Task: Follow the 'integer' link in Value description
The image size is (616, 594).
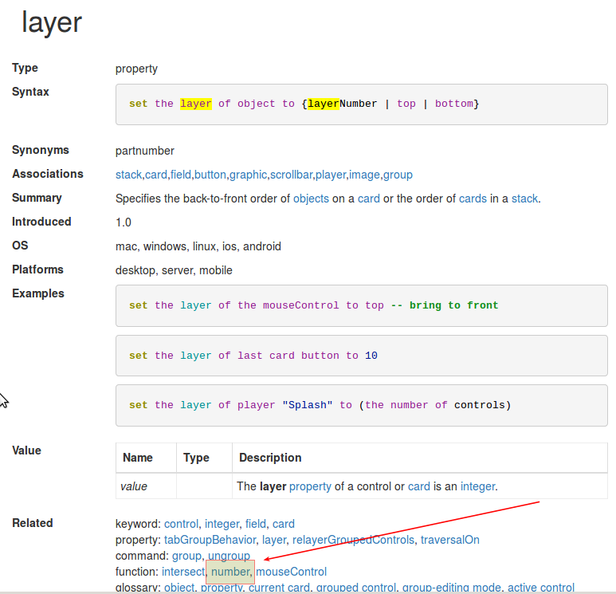Action: tap(478, 486)
